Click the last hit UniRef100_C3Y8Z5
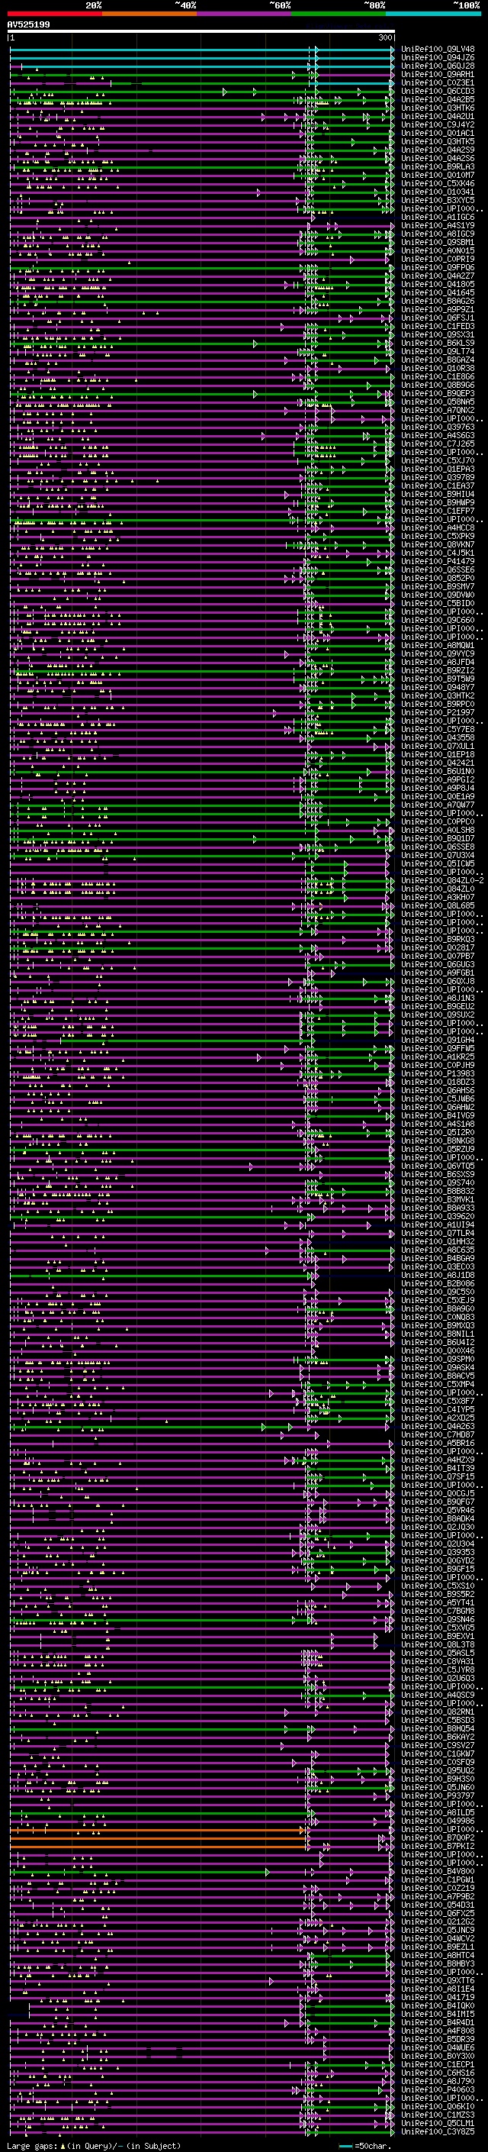This screenshot has height=2152, width=488. pyautogui.click(x=438, y=2132)
